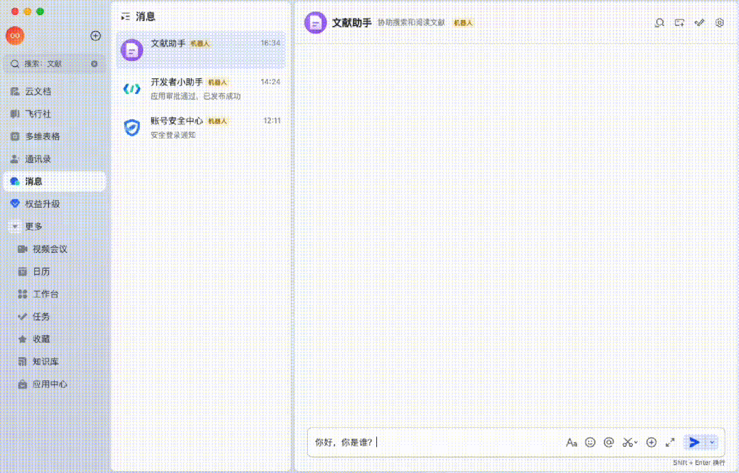Viewport: 739px width, 473px height.
Task: Toggle the message list filter icon beside 消息
Action: click(x=125, y=16)
